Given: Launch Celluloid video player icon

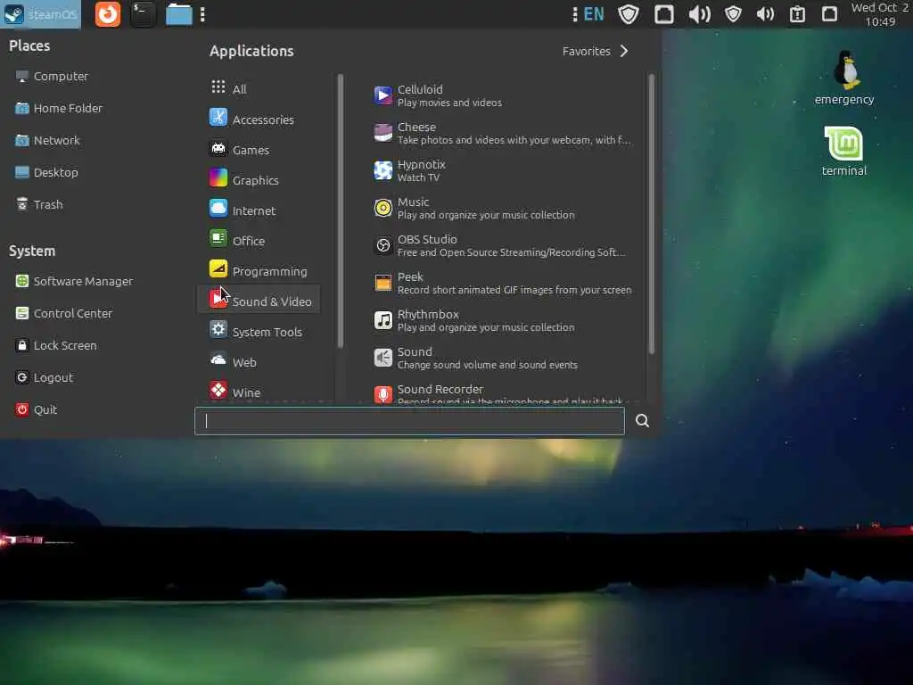Looking at the screenshot, I should point(382,95).
